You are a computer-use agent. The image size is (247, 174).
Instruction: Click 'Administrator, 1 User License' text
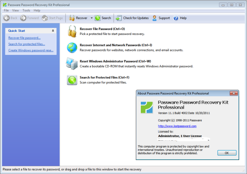click(x=180, y=136)
